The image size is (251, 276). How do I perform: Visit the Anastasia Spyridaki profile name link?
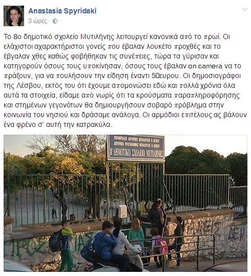[62, 11]
